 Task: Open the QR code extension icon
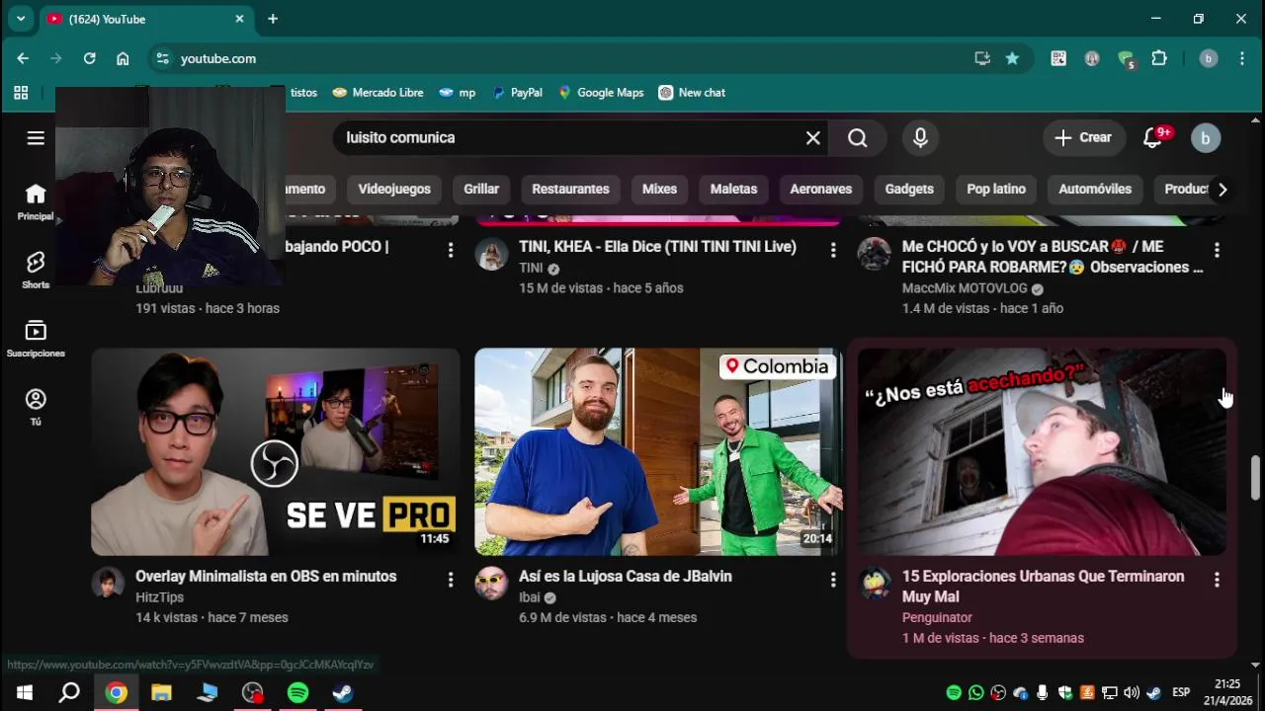tap(1058, 58)
